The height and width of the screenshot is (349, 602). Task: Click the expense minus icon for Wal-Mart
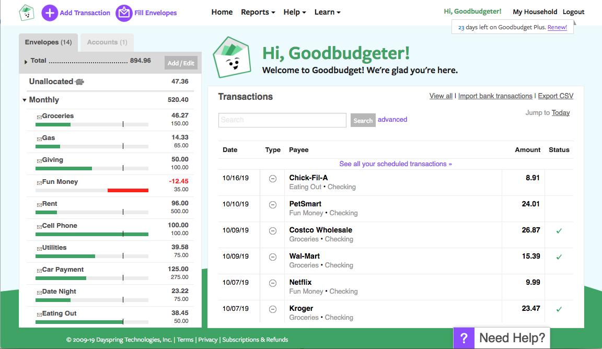273,257
